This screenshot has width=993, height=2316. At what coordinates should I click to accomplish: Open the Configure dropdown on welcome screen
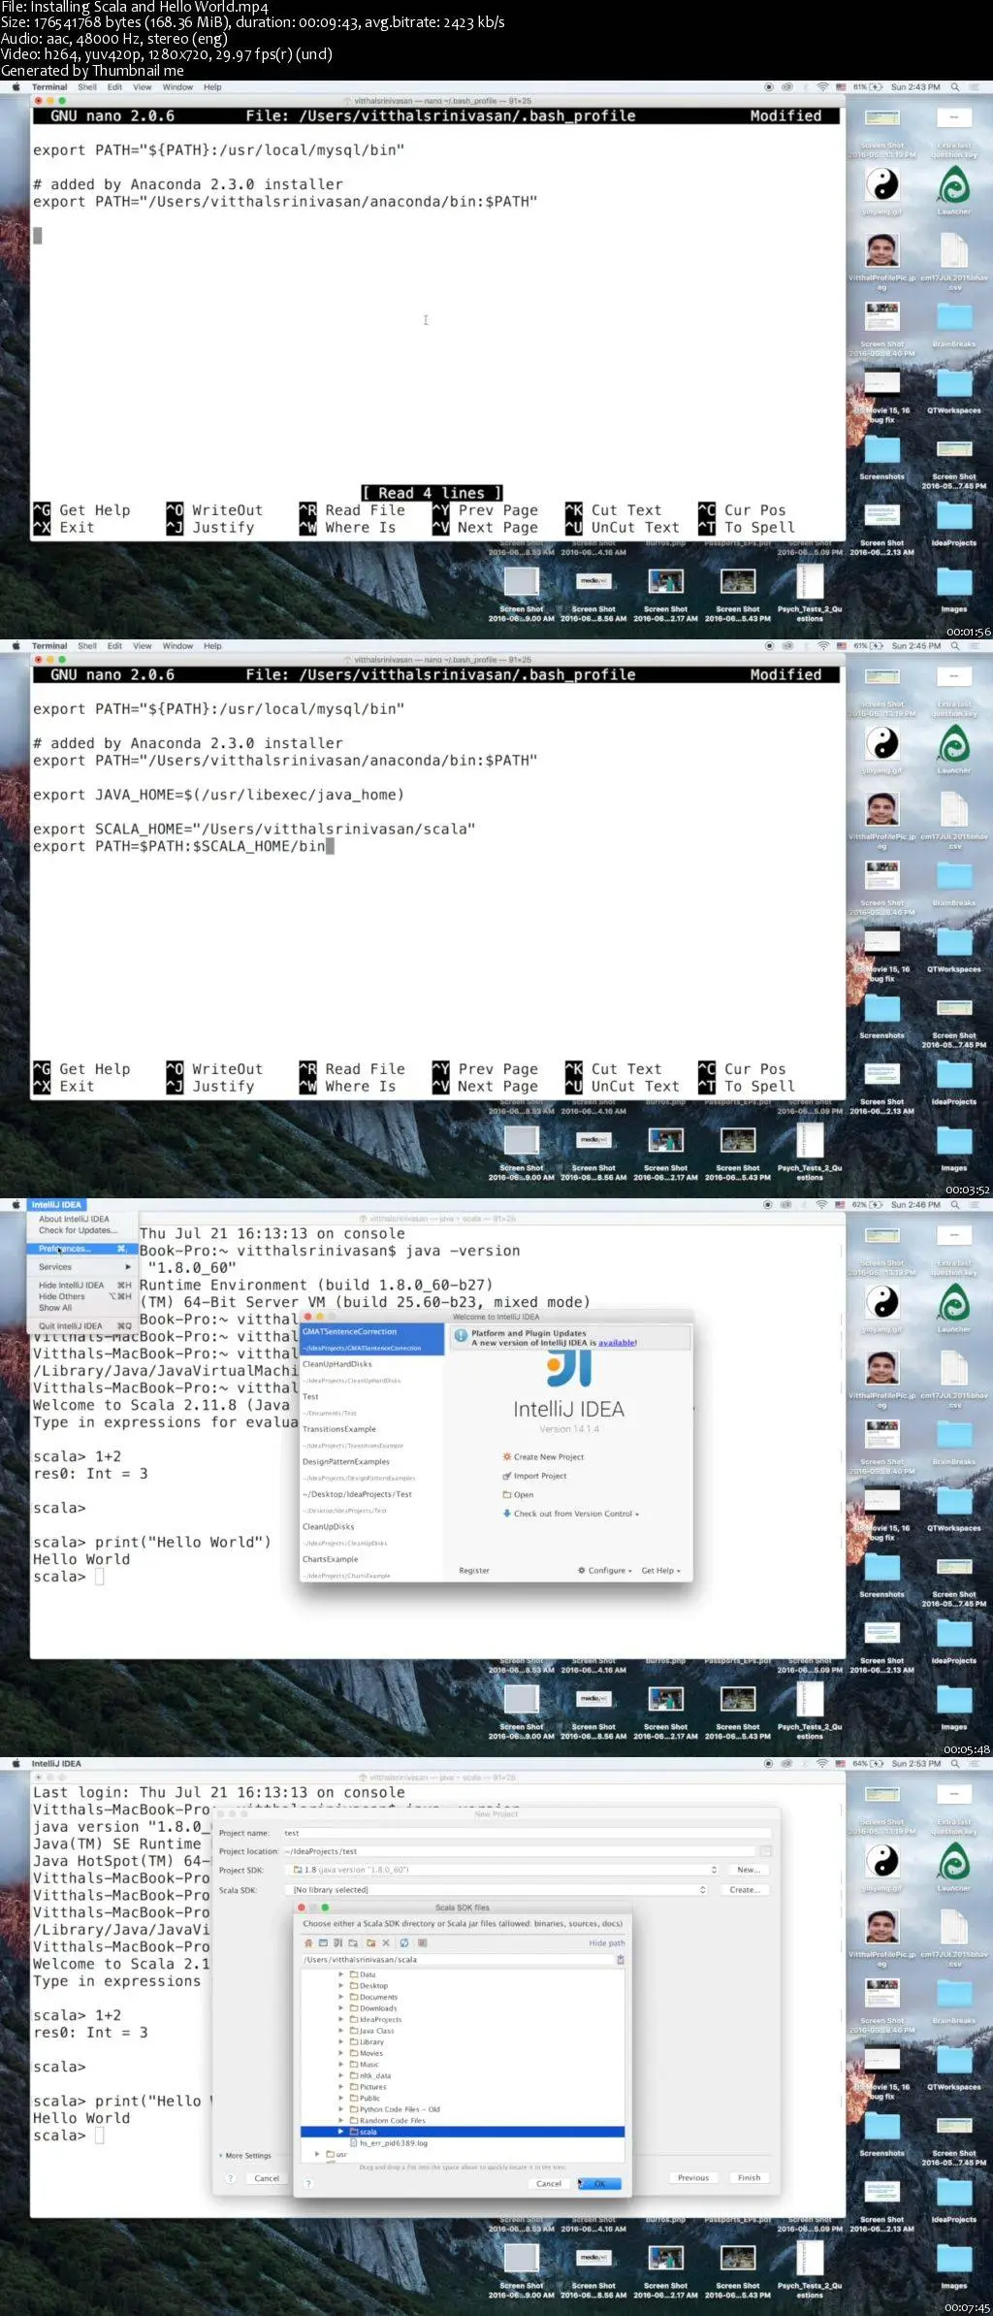[x=605, y=1570]
